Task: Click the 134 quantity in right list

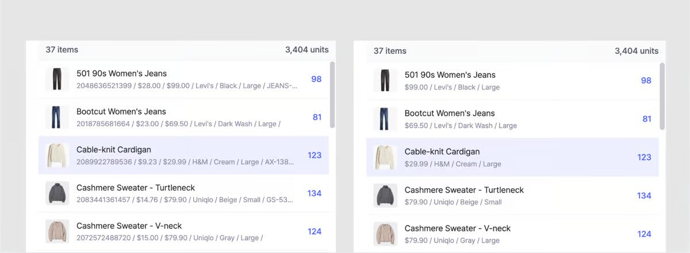Action: point(644,196)
